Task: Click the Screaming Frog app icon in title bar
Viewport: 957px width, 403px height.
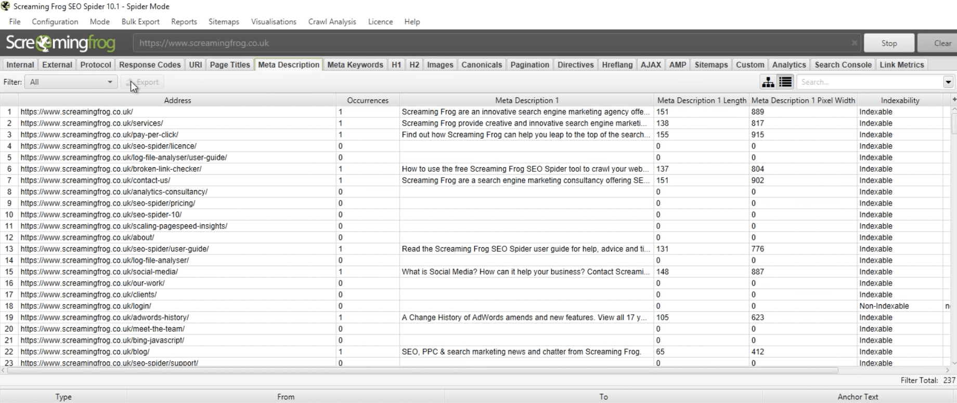Action: [x=5, y=6]
